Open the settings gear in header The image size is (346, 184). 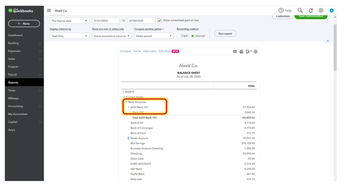click(321, 11)
